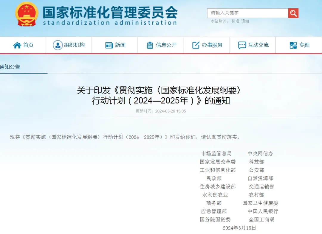Viewport: 322px width, 234px height.
Task: Click the chat bubble icon beside 互动交流
Action: (x=242, y=45)
